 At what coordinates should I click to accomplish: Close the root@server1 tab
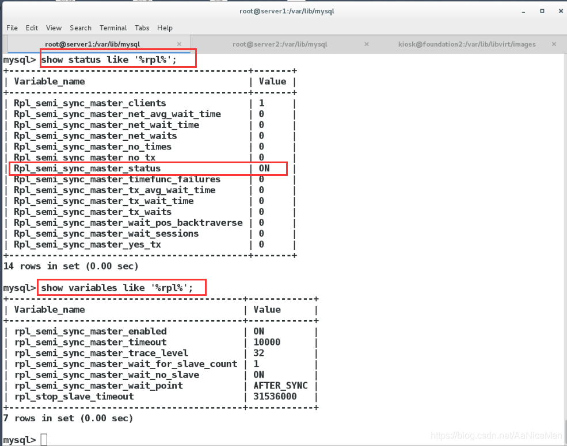pos(179,44)
